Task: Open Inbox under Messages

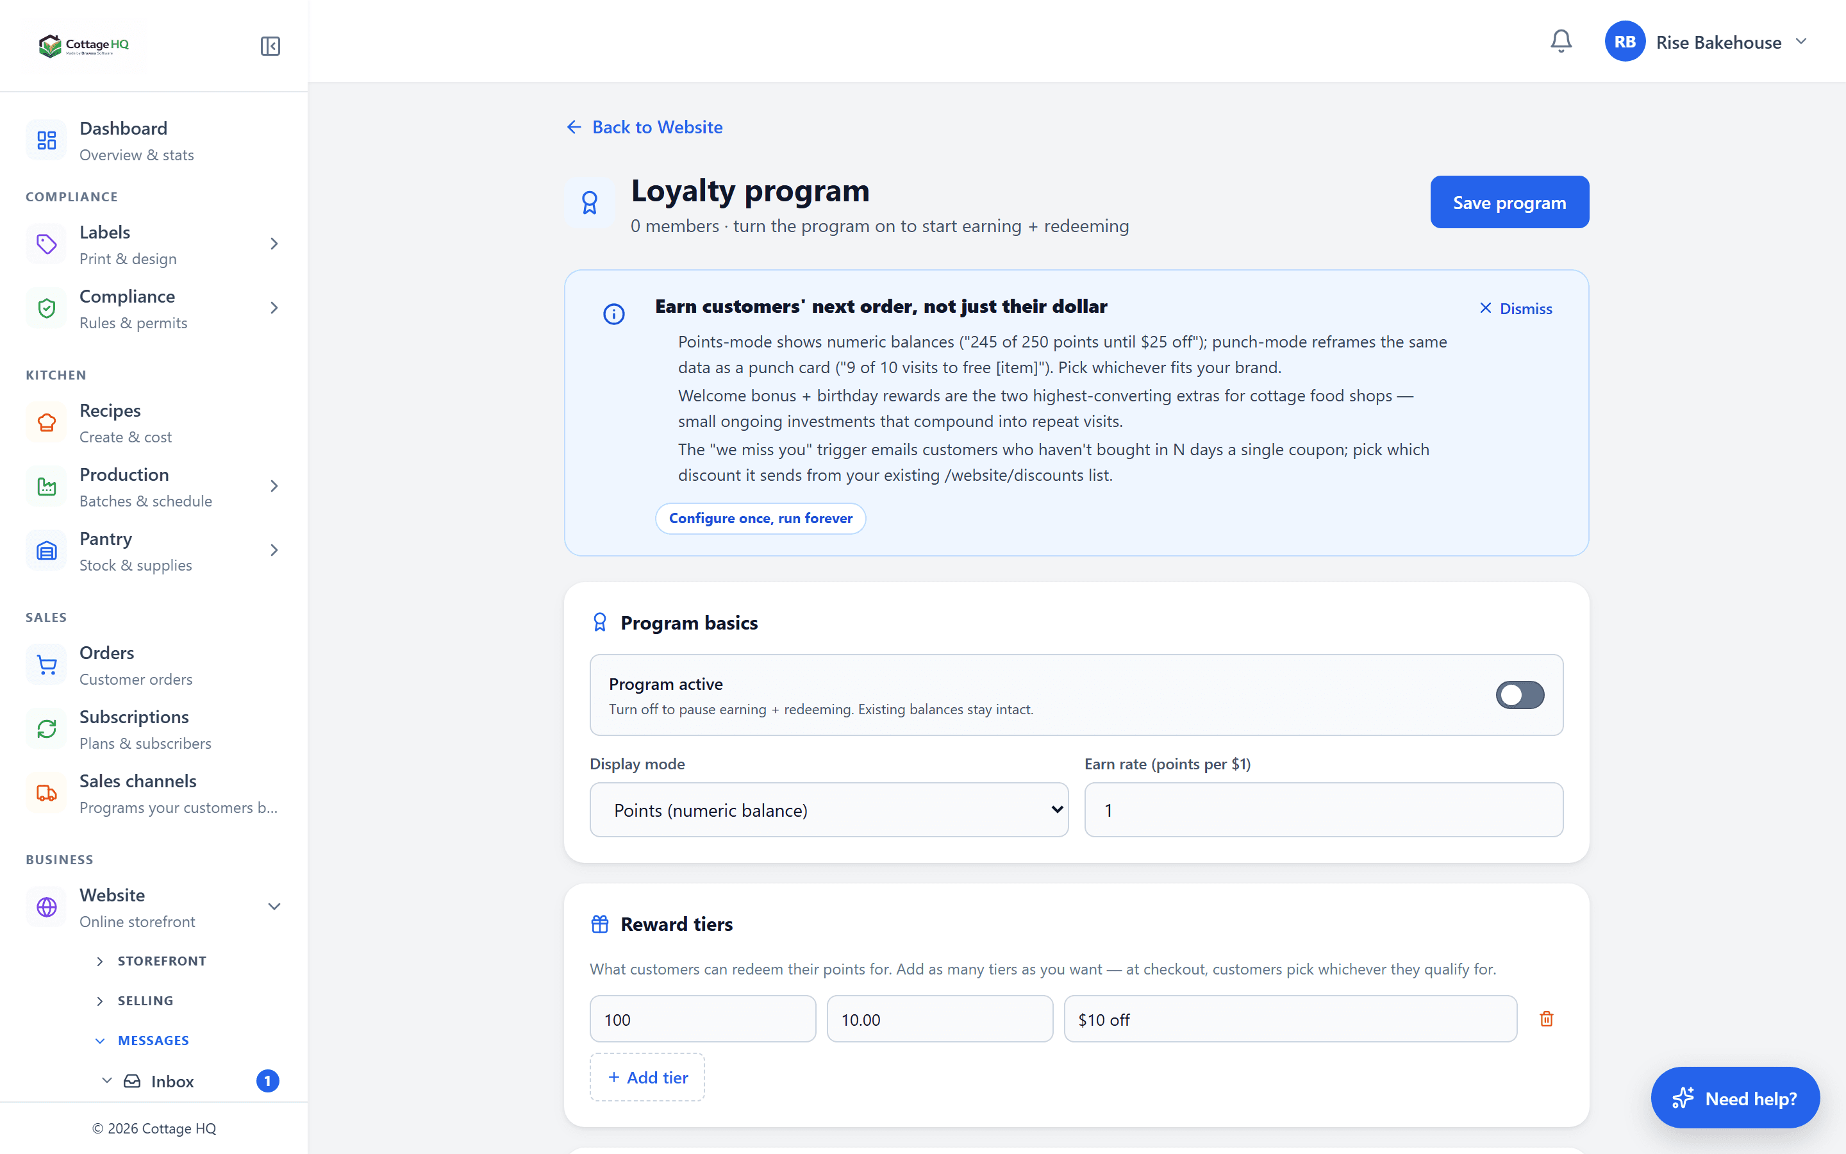Action: click(x=172, y=1082)
